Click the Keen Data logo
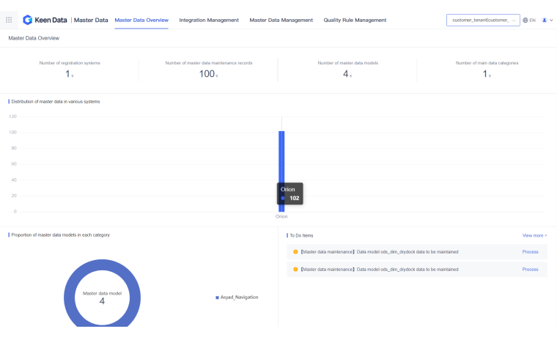 (x=45, y=20)
